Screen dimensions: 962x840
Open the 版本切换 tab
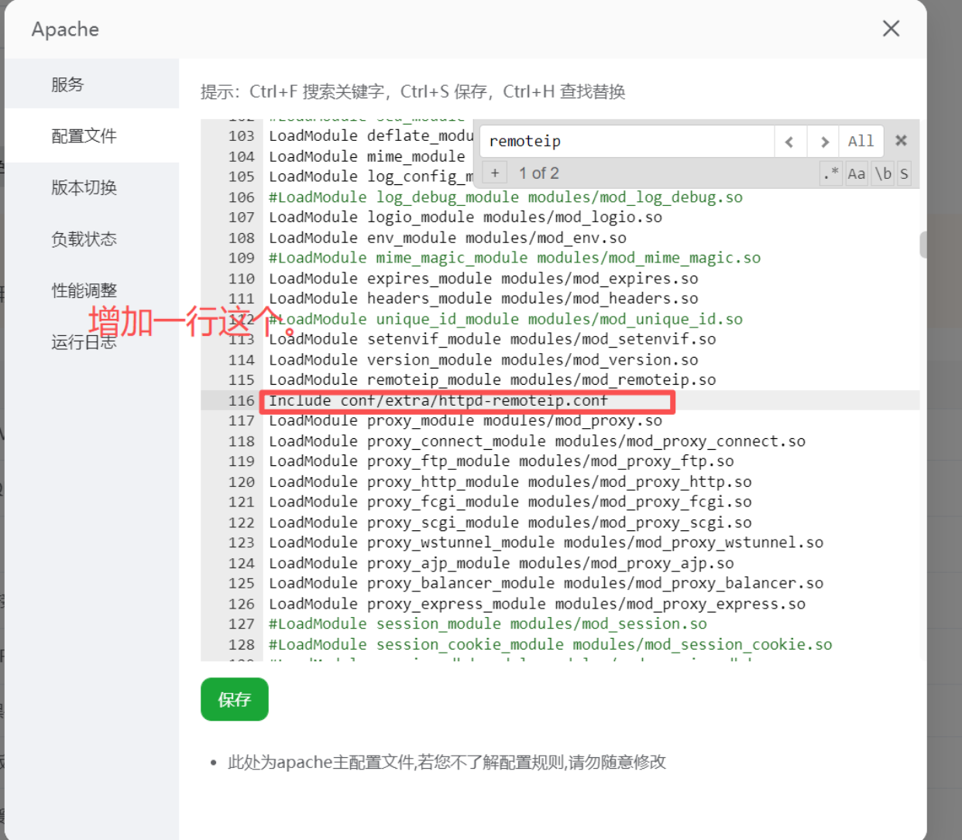[91, 187]
